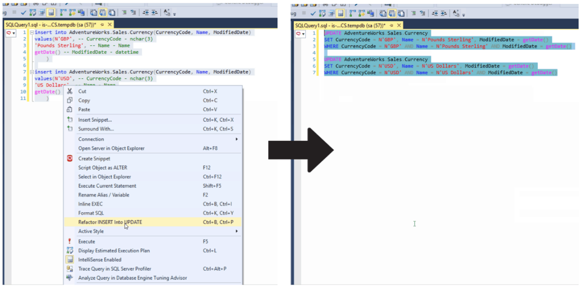
Task: Click icon beside Trace Query in SQL Server Profiler
Action: [70, 268]
